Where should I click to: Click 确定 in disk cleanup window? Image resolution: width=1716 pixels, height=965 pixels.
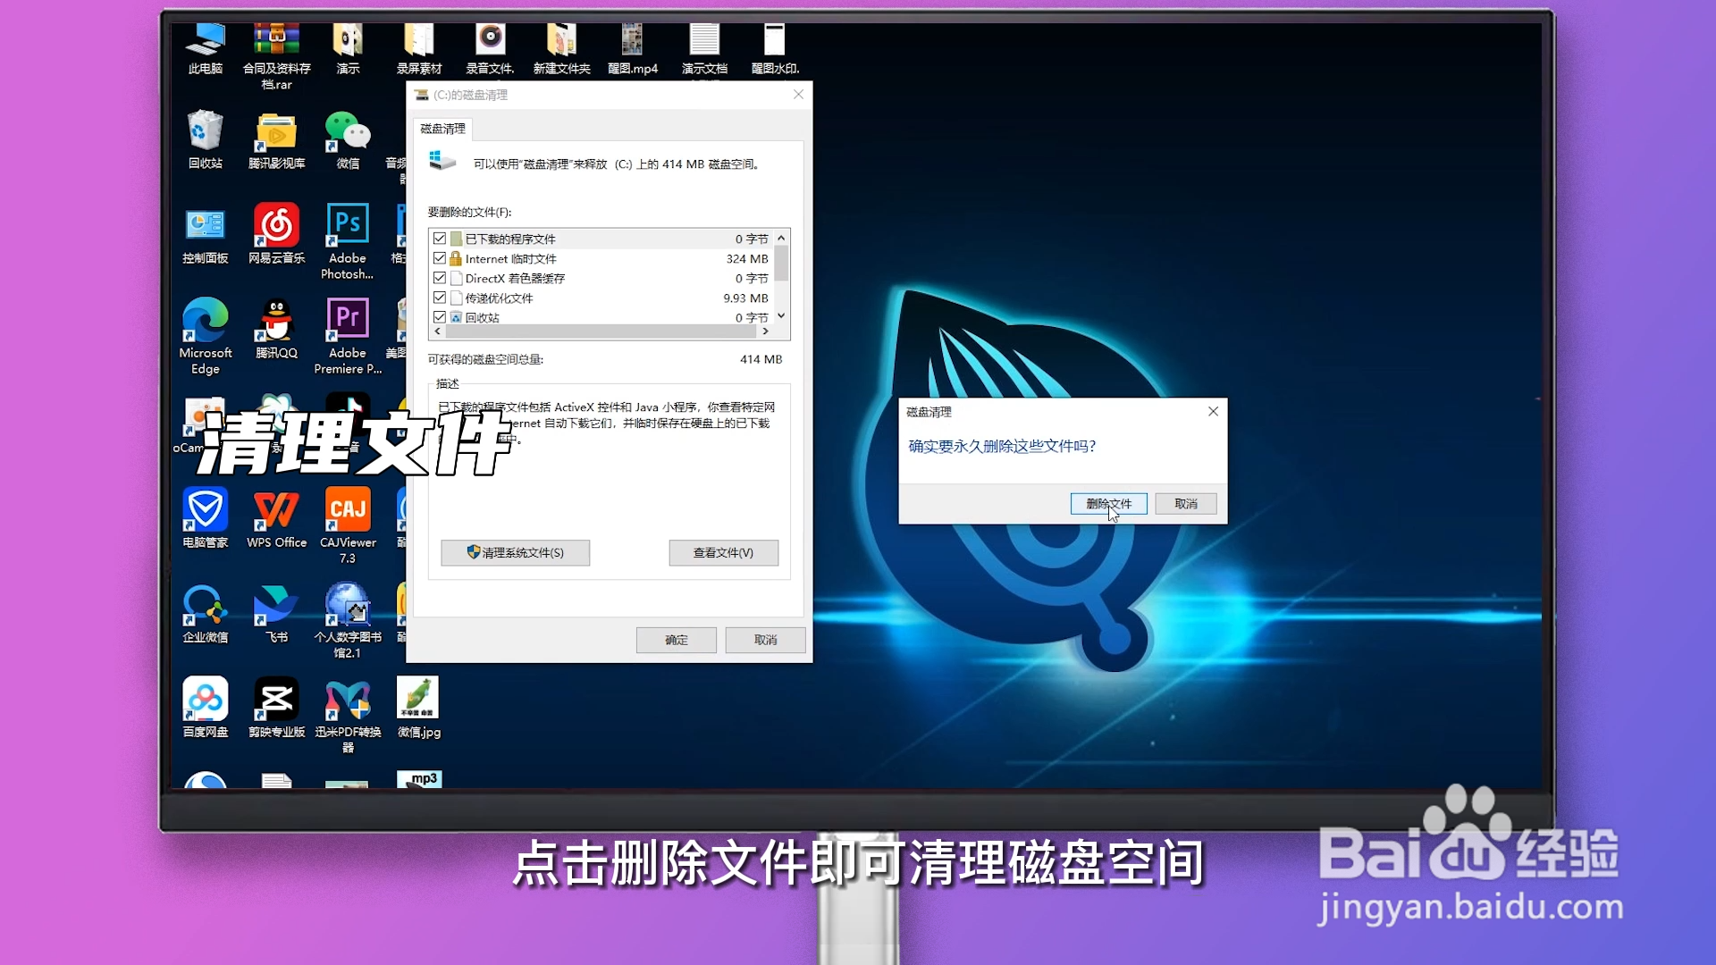tap(677, 640)
